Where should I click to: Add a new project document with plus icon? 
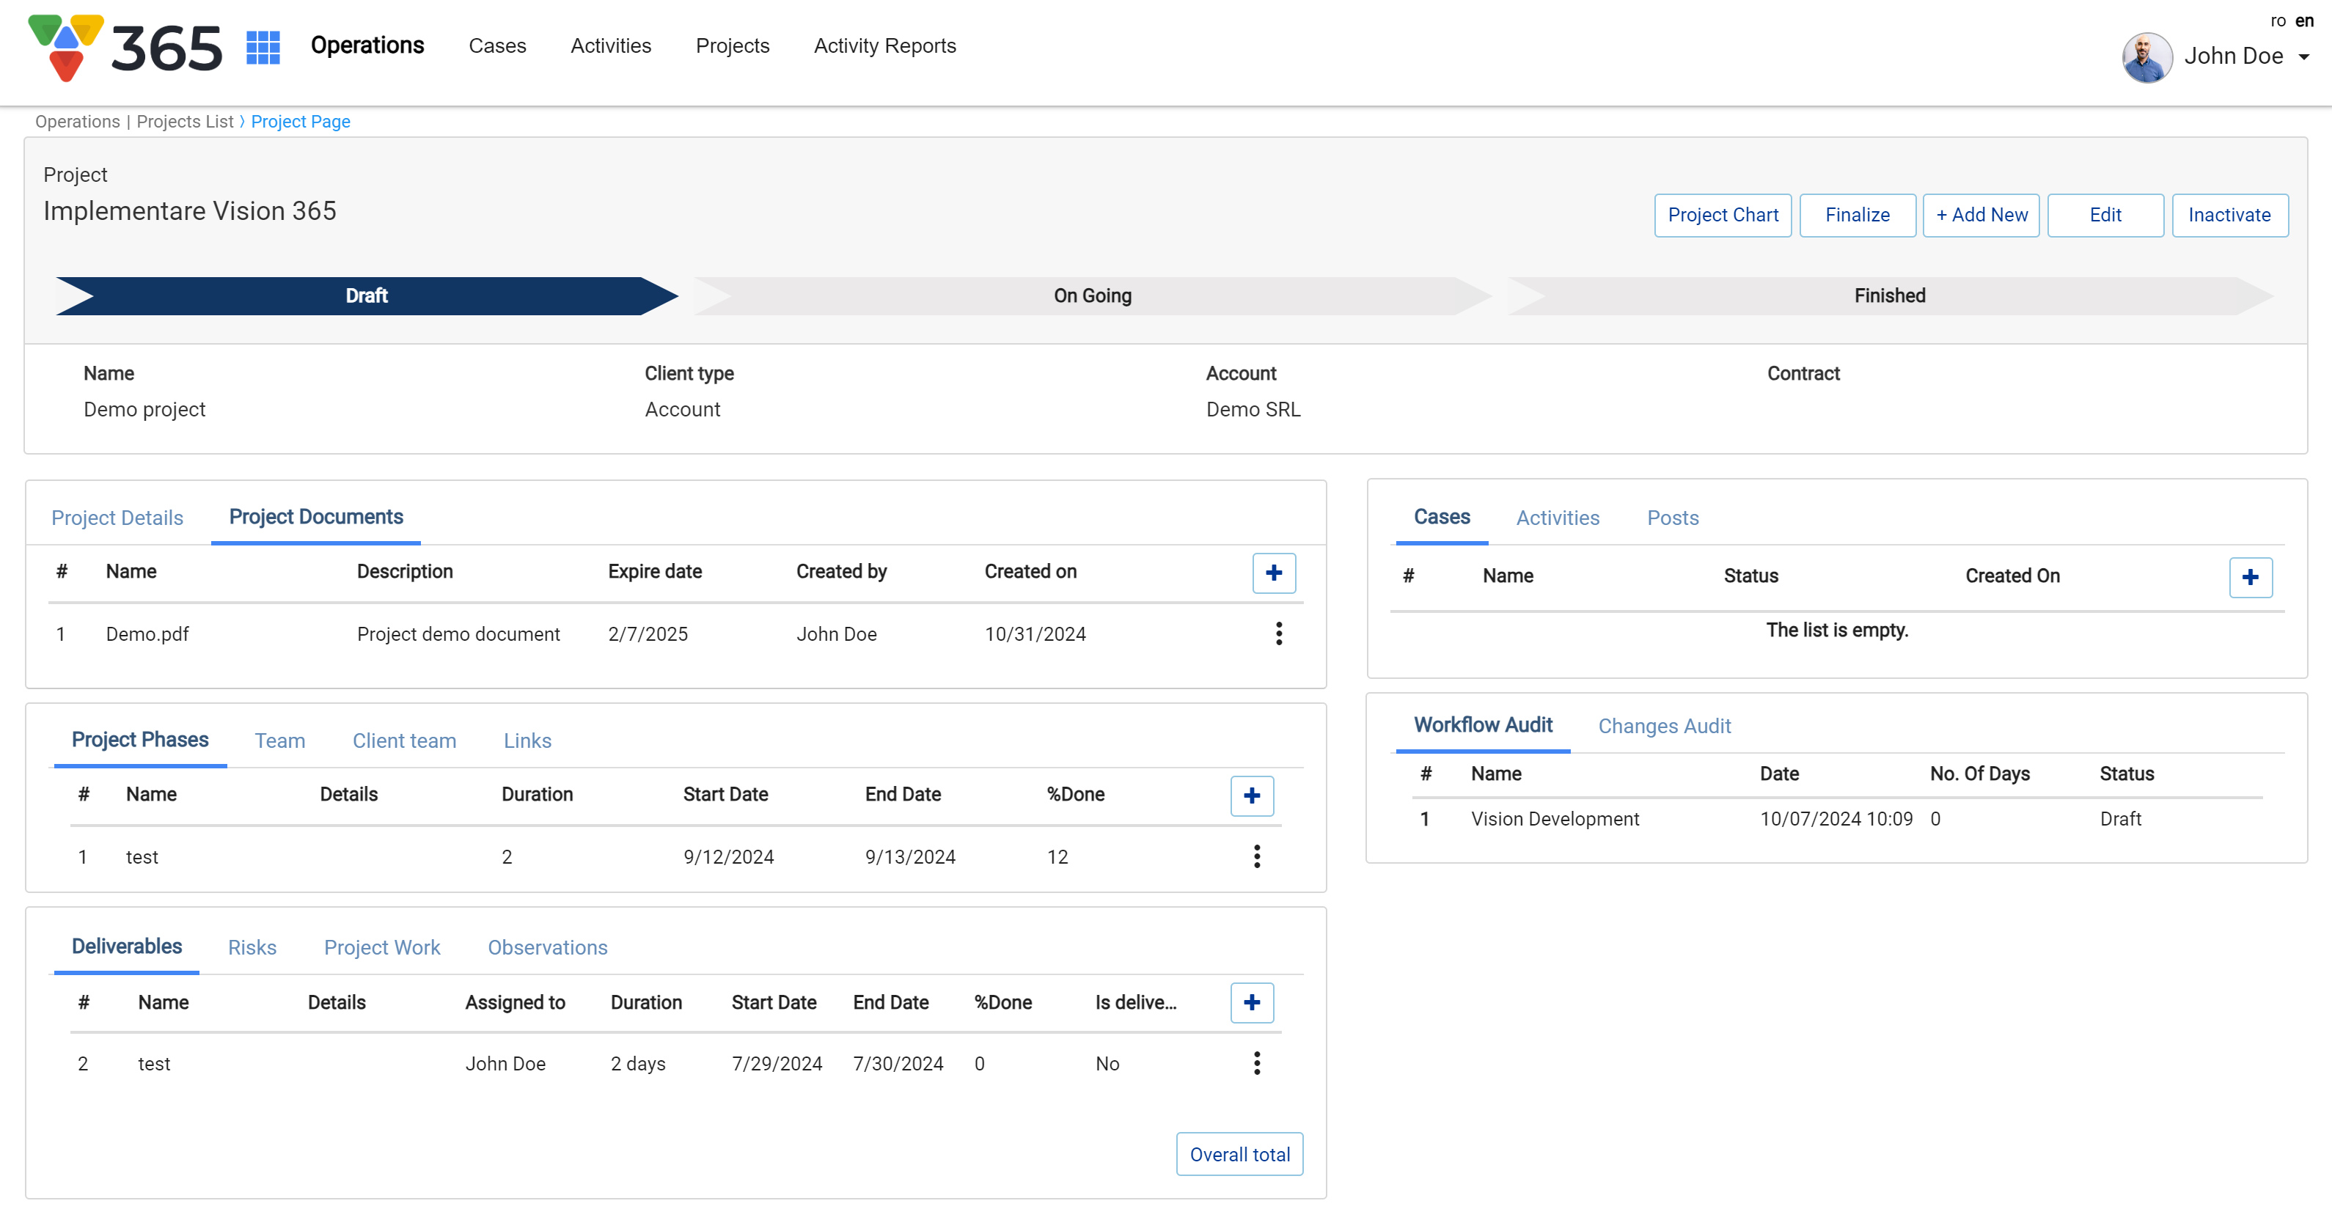click(x=1273, y=573)
